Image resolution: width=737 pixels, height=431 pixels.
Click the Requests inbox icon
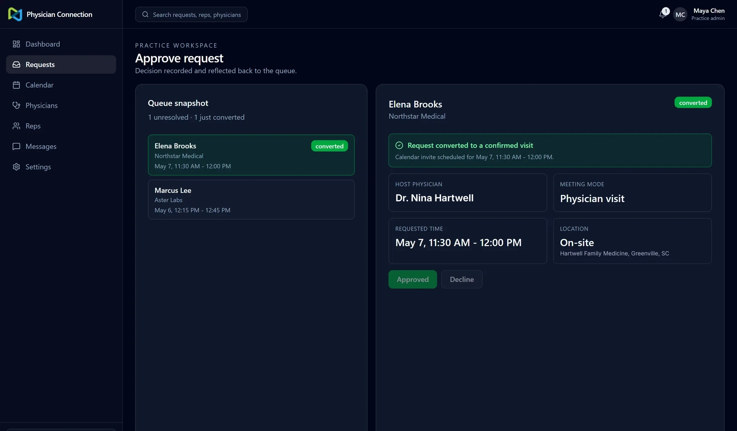(16, 64)
